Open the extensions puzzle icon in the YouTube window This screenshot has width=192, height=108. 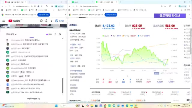click(x=47, y=6)
